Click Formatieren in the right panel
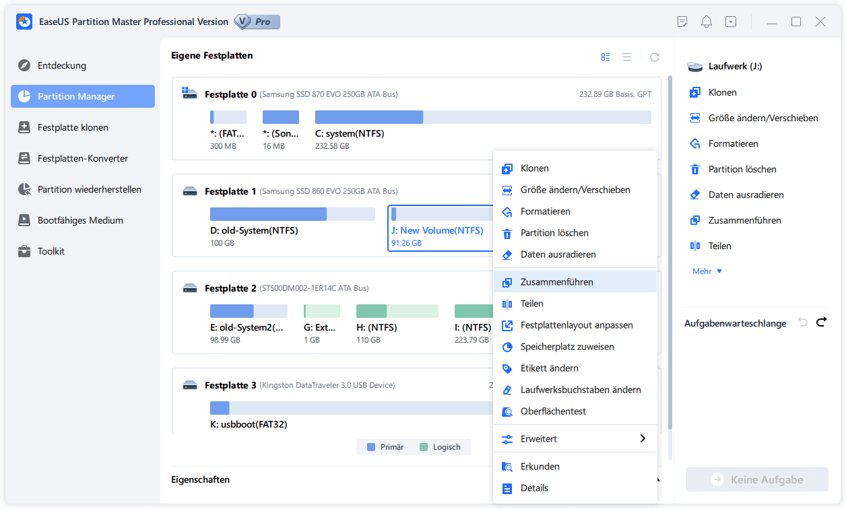Screen dimensions: 846x509 (724, 143)
